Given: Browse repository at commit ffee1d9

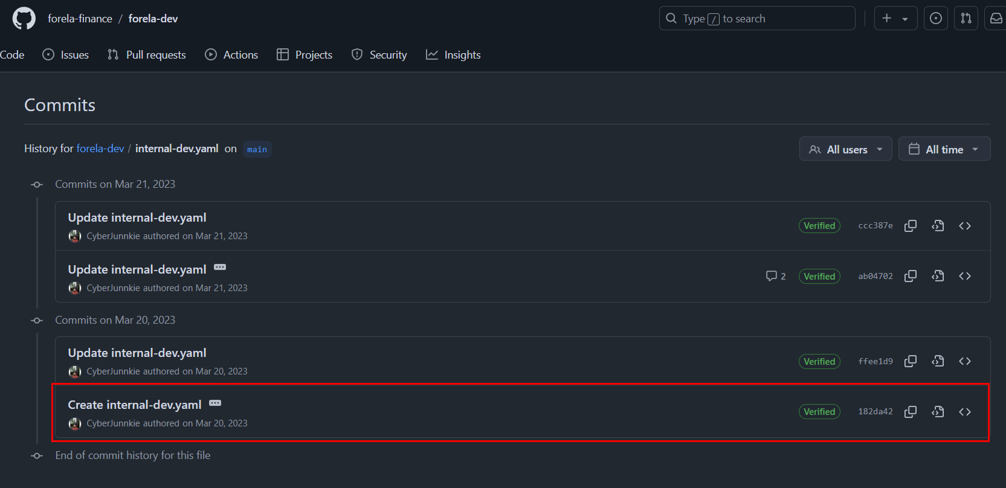Looking at the screenshot, I should 965,361.
